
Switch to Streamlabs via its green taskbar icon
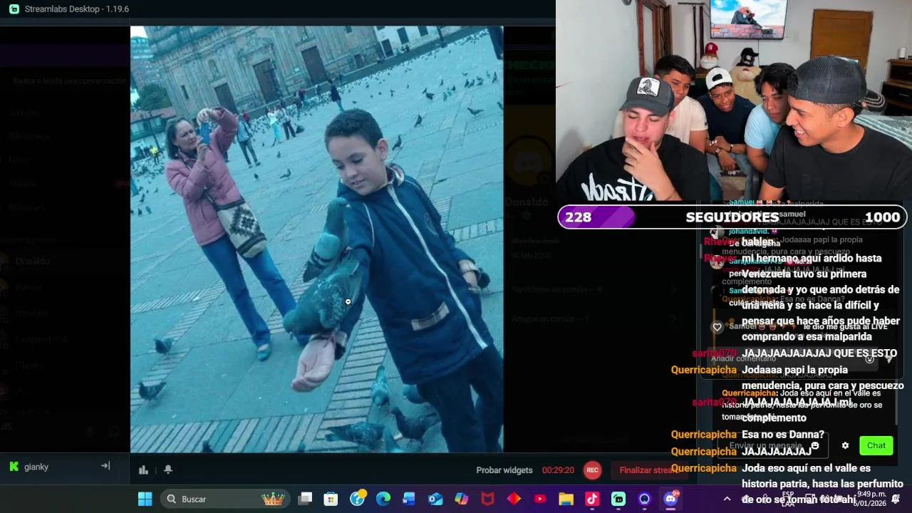(618, 499)
